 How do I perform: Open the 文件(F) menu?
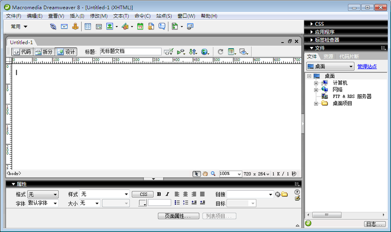pyautogui.click(x=13, y=16)
